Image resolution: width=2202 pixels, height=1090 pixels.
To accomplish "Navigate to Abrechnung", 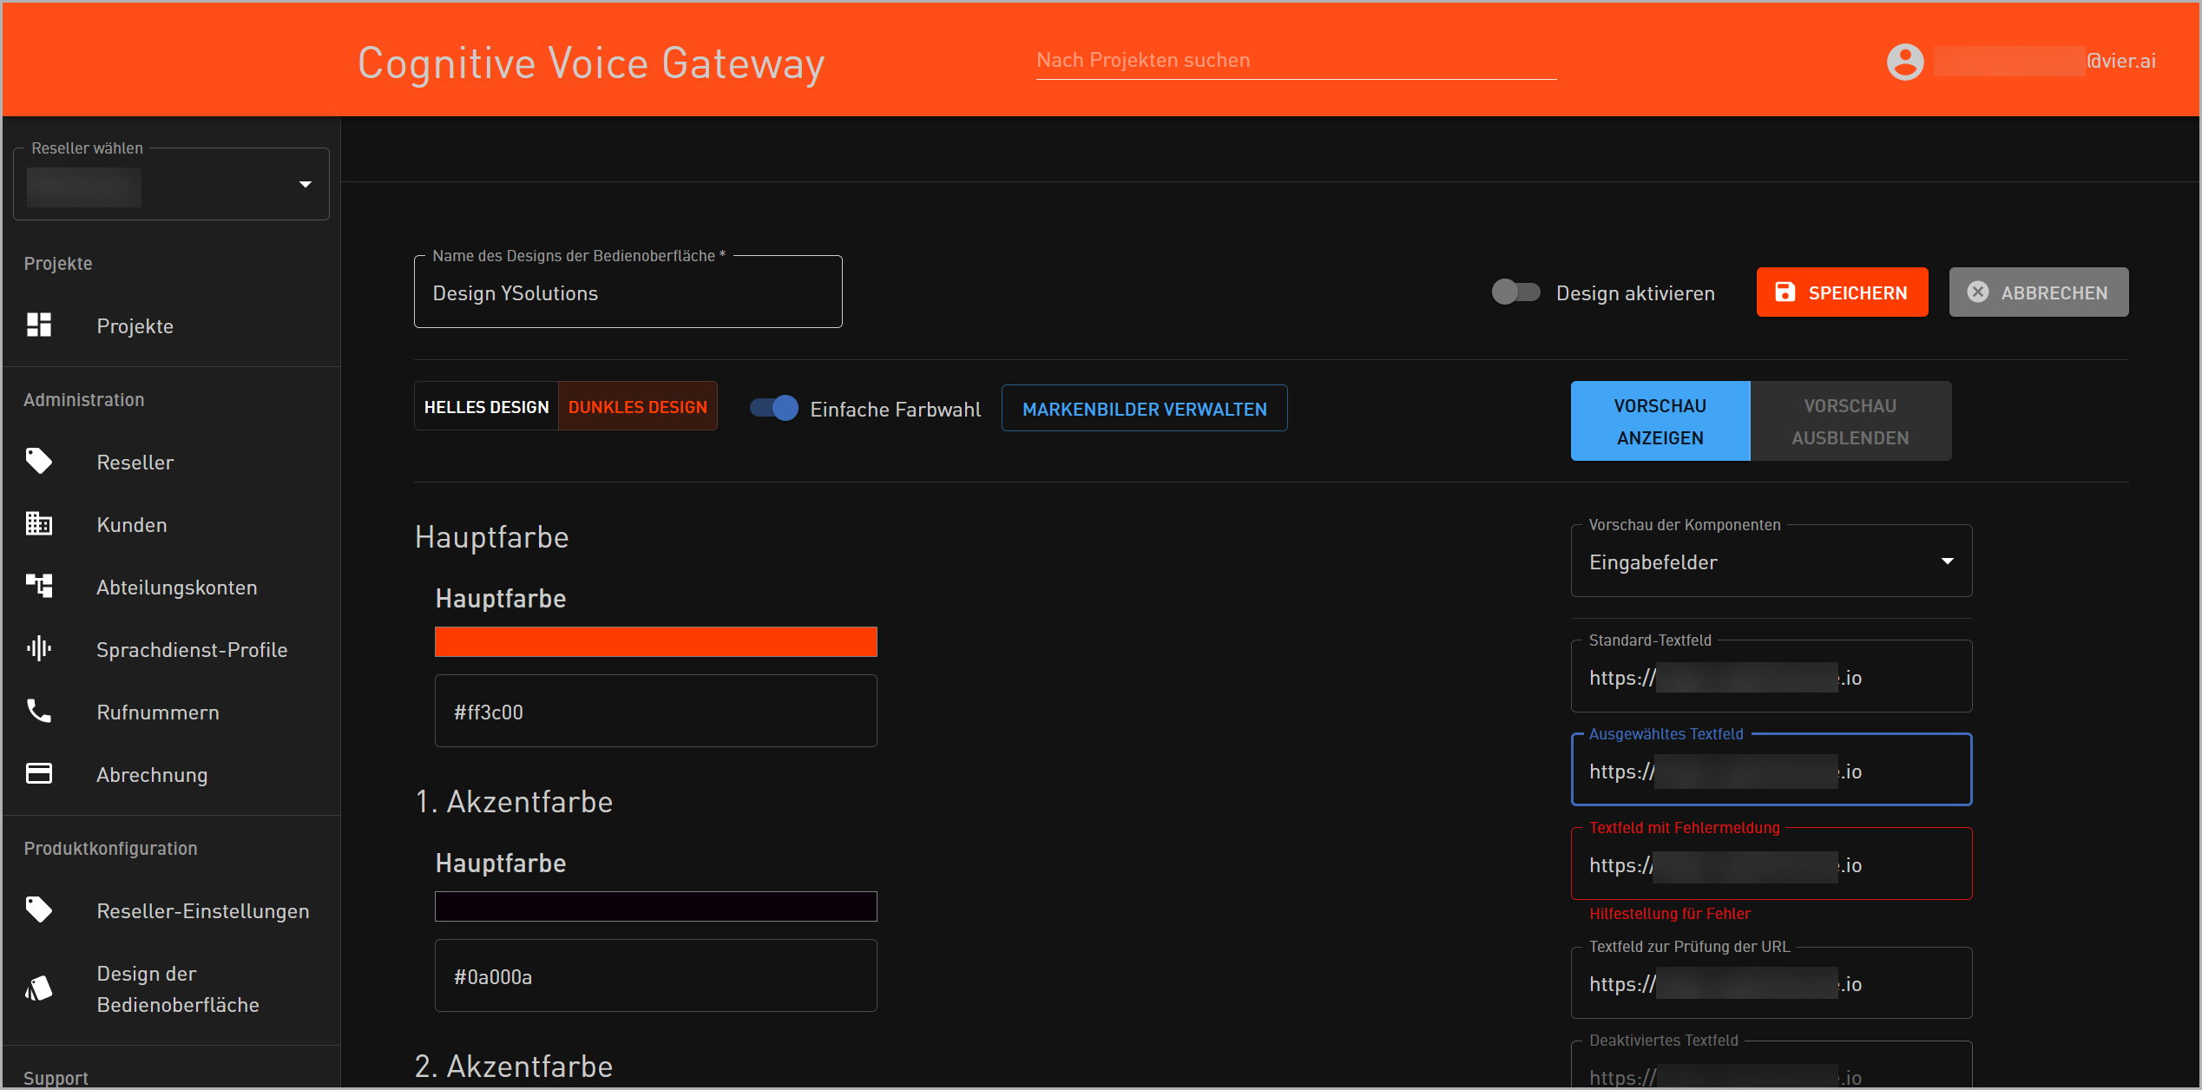I will pyautogui.click(x=171, y=775).
